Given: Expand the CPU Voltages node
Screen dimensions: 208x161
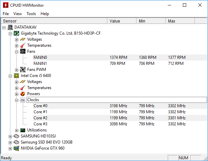Looking at the screenshot, I should coord(16,82).
